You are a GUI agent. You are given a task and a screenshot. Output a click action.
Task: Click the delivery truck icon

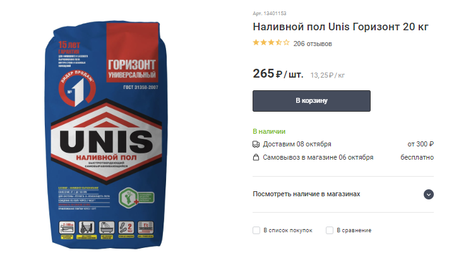(x=256, y=145)
